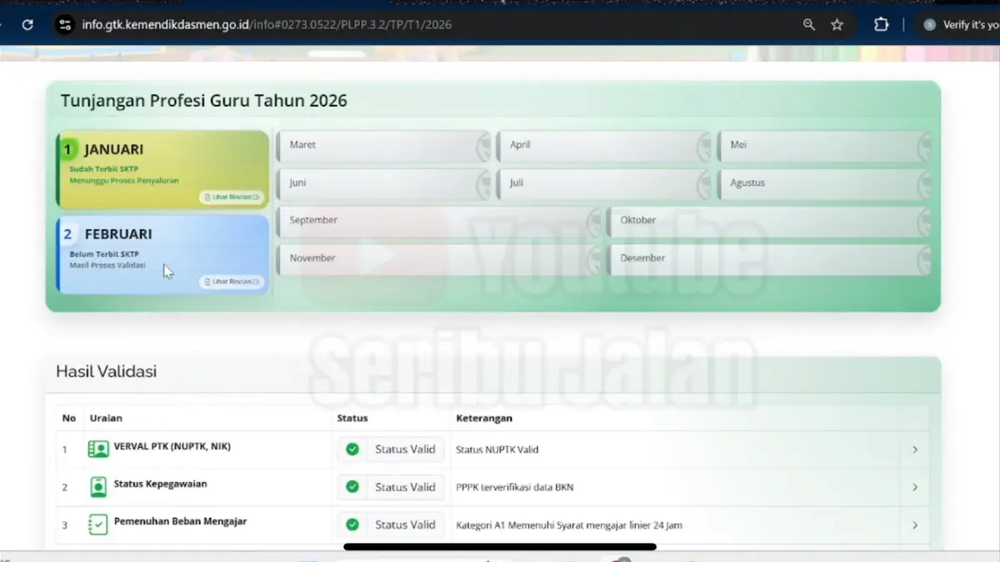Expand the Pemenuhan Beban Mengajar row chevron
The width and height of the screenshot is (1000, 562).
[x=915, y=525]
